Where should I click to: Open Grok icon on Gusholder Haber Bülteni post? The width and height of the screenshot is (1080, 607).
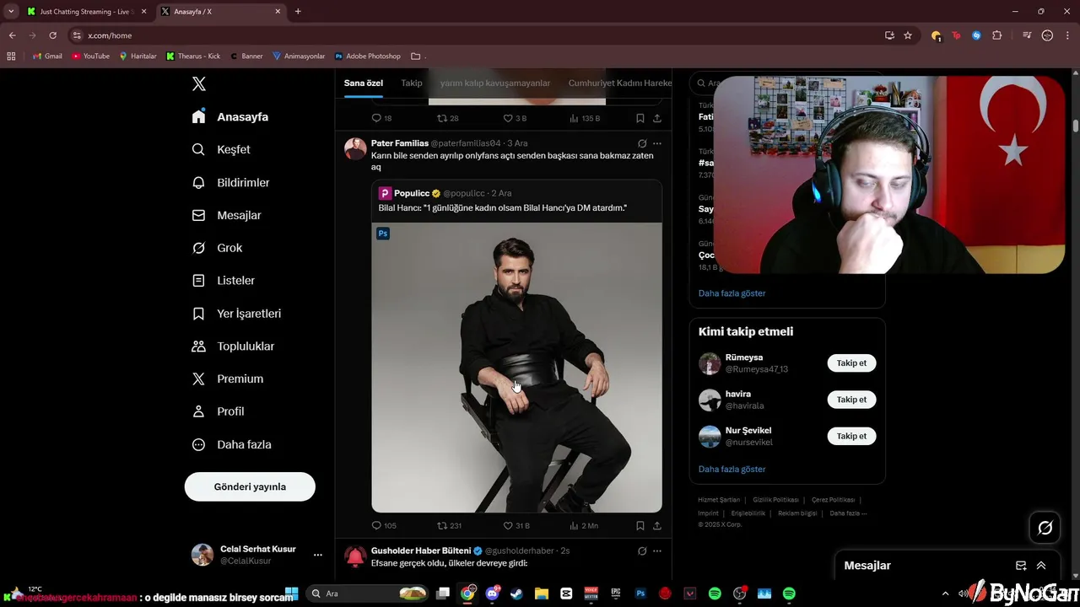[642, 551]
